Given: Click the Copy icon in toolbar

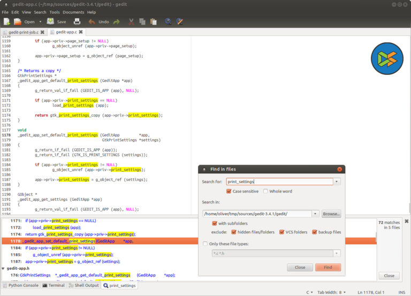Looking at the screenshot, I should (x=142, y=22).
